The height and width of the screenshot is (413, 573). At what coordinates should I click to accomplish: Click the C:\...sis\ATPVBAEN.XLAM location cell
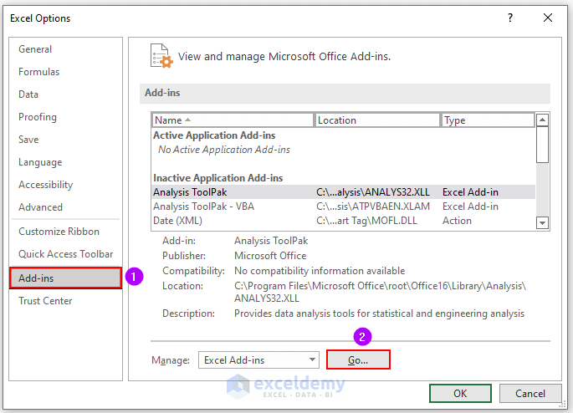pos(373,206)
